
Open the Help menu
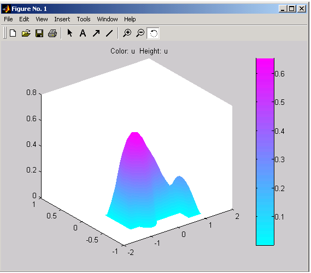(130, 19)
